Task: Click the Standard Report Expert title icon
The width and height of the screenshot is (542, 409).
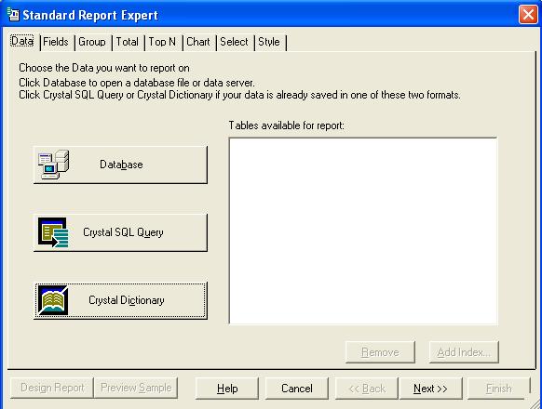Action: coord(13,15)
